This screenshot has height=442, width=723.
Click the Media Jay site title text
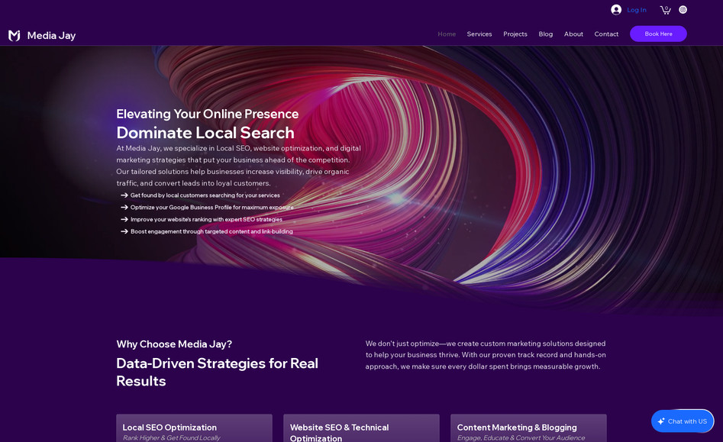[51, 35]
